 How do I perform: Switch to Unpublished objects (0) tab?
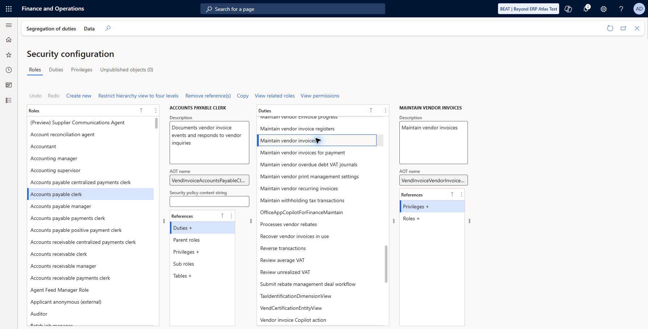click(x=126, y=70)
